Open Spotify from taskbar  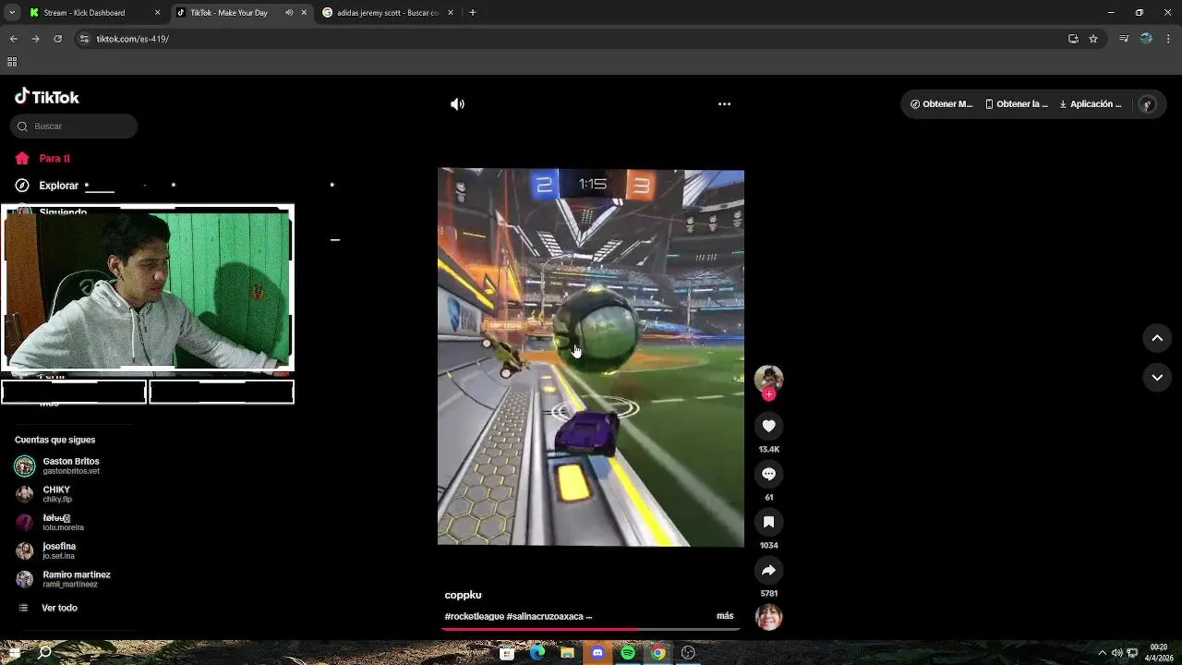pyautogui.click(x=628, y=653)
